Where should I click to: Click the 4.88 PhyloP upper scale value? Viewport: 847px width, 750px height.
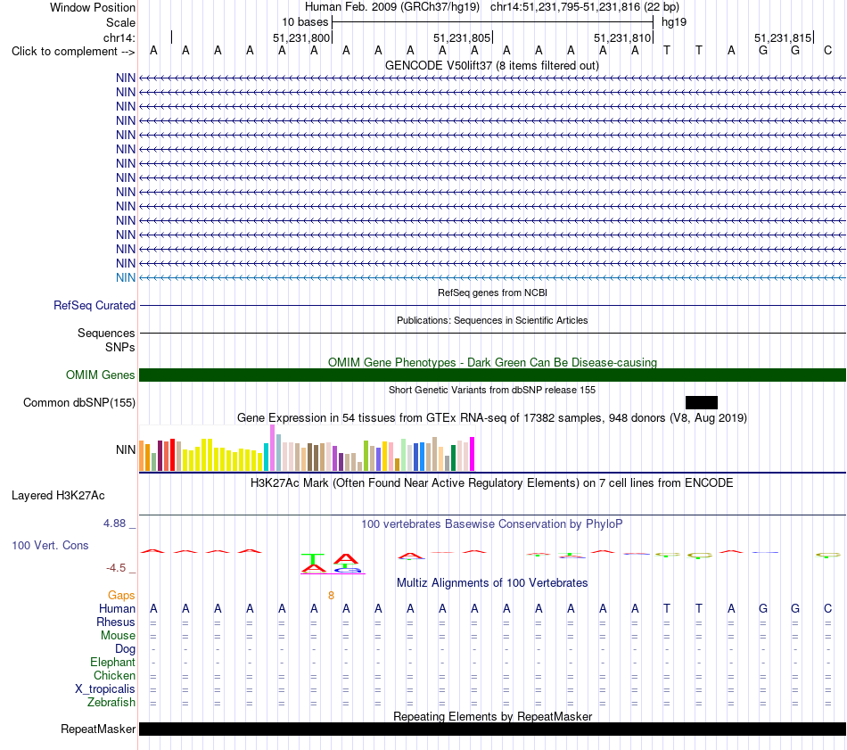(x=114, y=523)
